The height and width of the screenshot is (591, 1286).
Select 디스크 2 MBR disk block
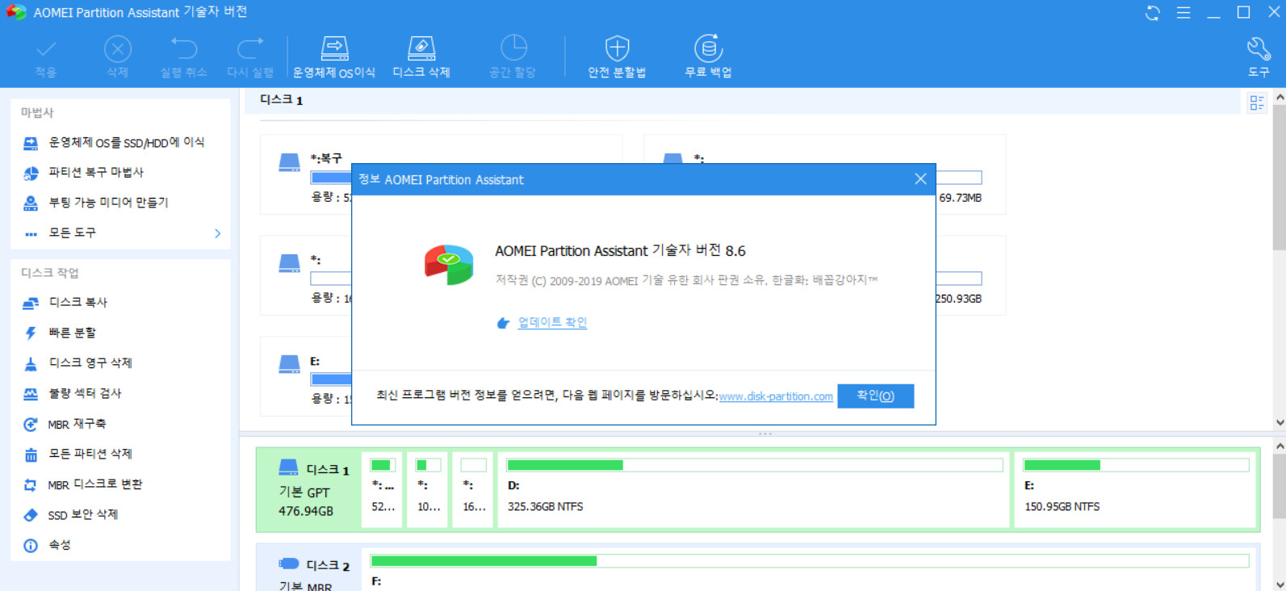[x=308, y=569]
